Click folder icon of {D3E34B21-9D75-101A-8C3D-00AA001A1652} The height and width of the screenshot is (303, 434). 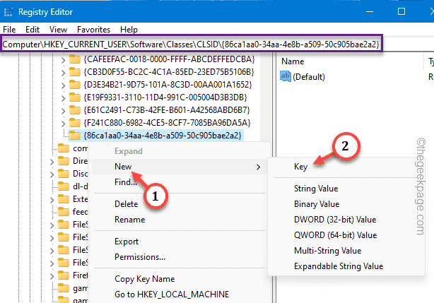pyautogui.click(x=75, y=85)
